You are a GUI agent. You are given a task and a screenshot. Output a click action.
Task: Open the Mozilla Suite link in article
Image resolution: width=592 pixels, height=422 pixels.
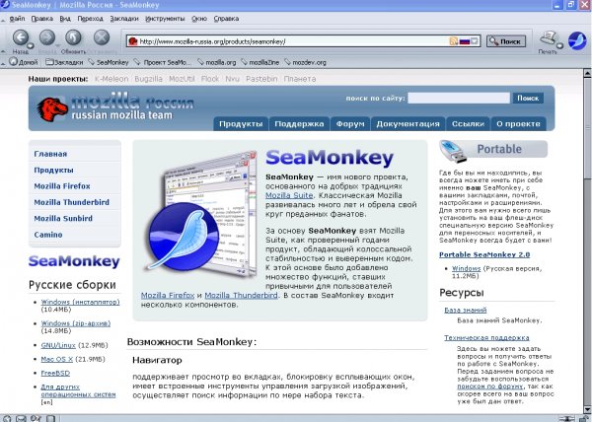tap(289, 195)
